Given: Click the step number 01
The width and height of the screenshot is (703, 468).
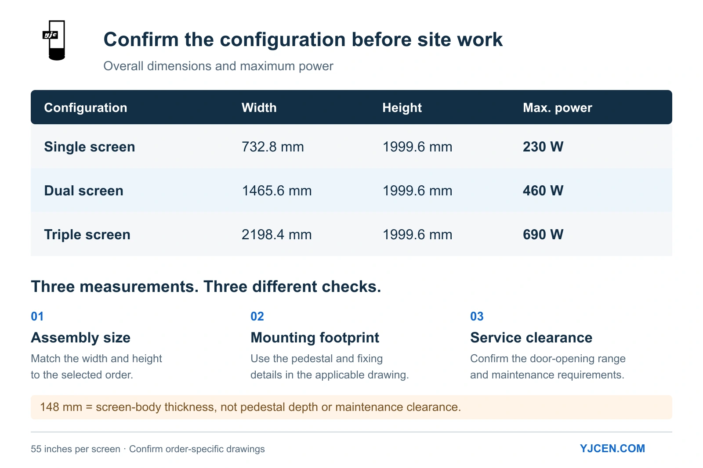Looking at the screenshot, I should (x=37, y=316).
